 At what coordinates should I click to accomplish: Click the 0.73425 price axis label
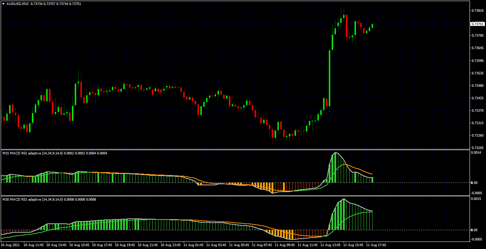[x=478, y=98]
